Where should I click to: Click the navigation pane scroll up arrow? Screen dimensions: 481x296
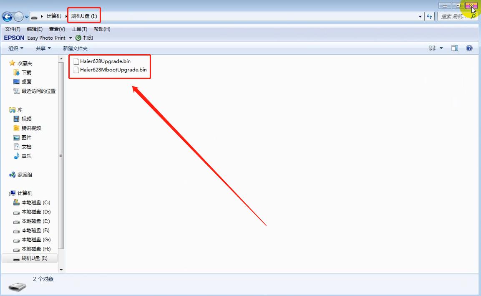click(61, 58)
